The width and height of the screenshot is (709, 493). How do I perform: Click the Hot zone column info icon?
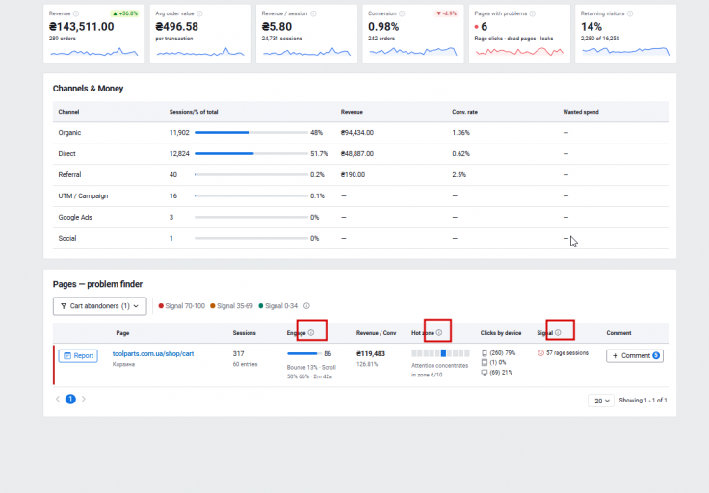pyautogui.click(x=439, y=332)
